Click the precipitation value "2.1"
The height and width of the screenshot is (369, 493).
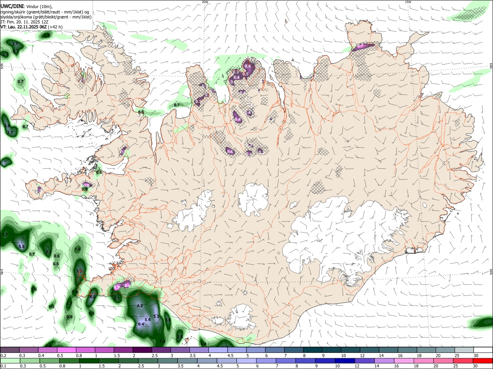click(117, 298)
